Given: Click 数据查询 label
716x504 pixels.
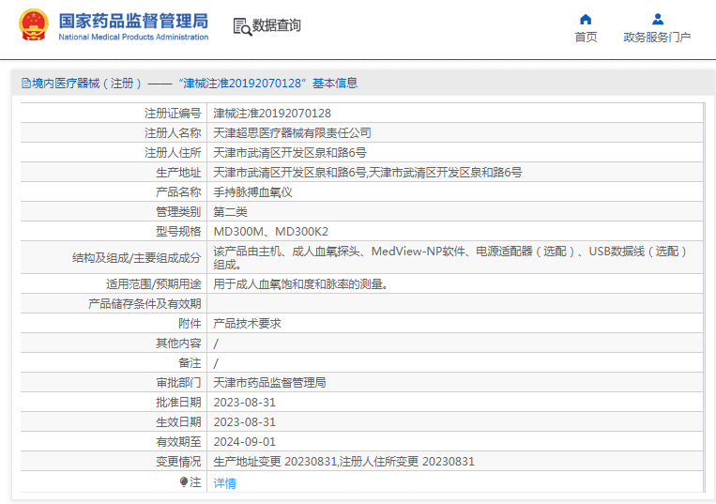Looking at the screenshot, I should (277, 25).
